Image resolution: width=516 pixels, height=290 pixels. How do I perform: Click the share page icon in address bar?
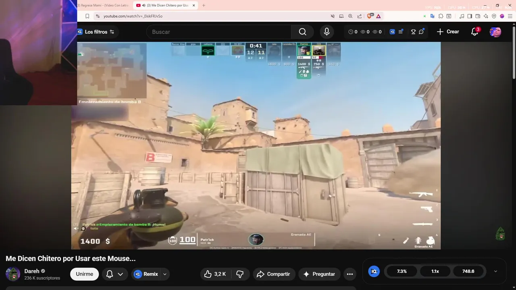click(x=359, y=16)
